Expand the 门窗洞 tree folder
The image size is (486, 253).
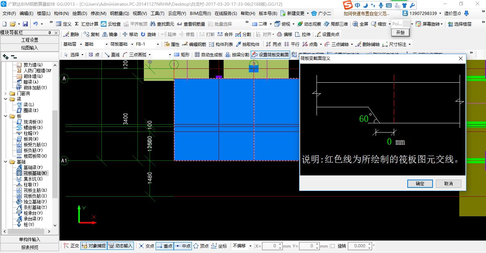coord(6,93)
